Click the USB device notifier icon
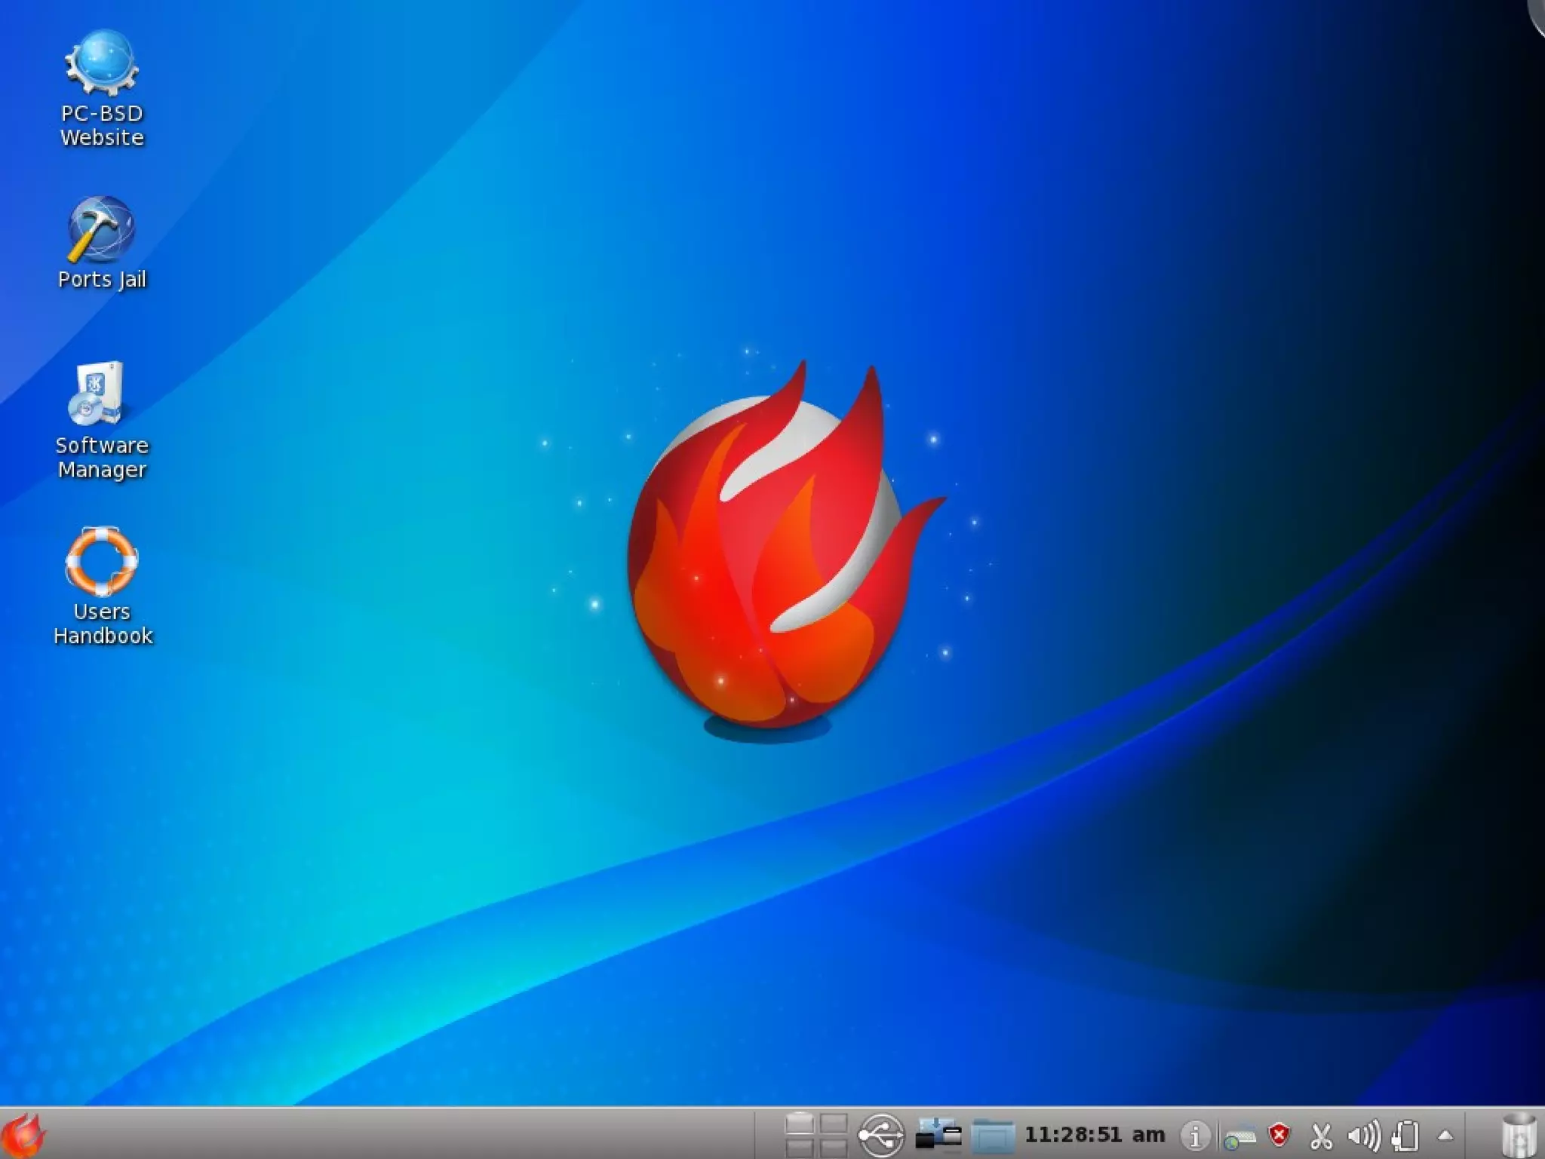 point(881,1135)
